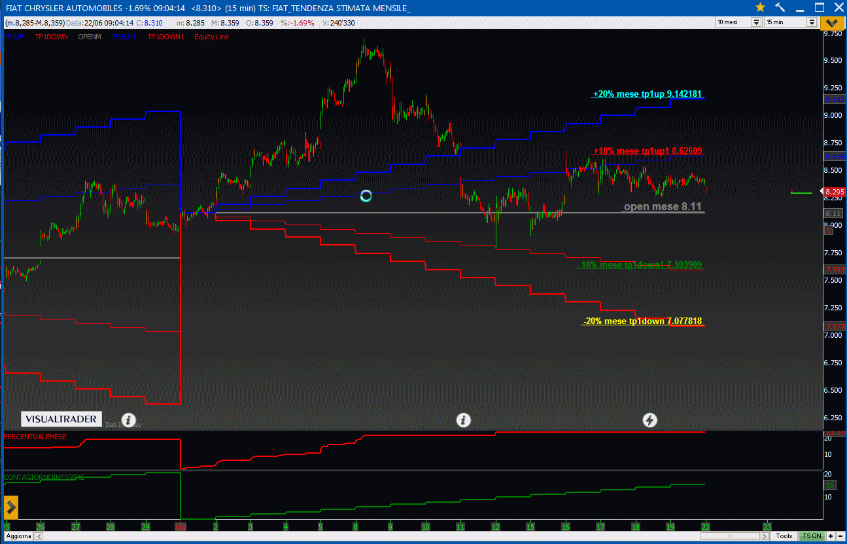847x544 pixels.
Task: Click the left scroll arrow beside Aggiorna
Action: tap(37, 536)
